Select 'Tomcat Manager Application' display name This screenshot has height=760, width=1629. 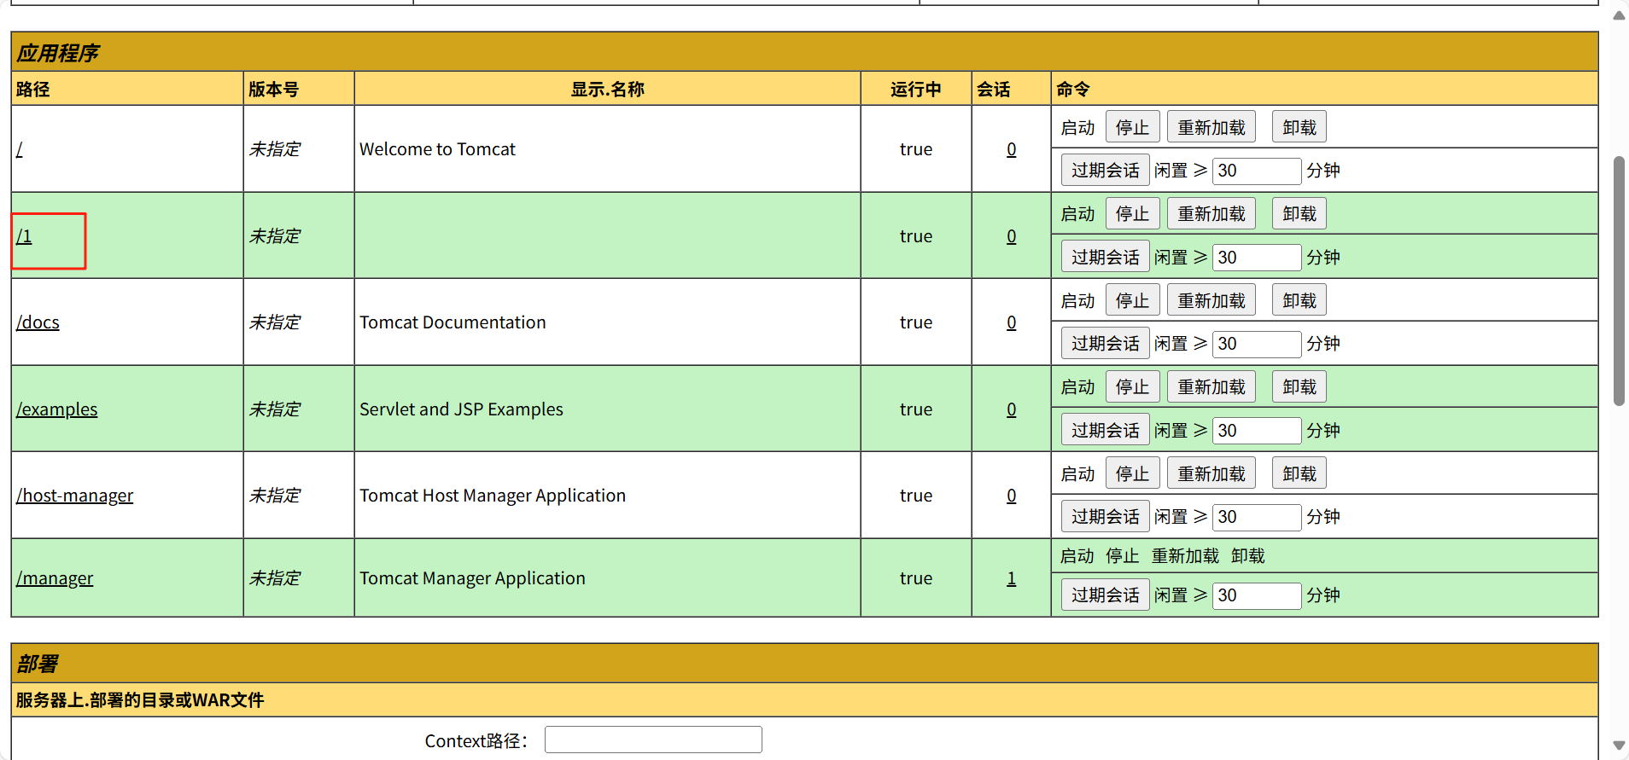(x=472, y=578)
